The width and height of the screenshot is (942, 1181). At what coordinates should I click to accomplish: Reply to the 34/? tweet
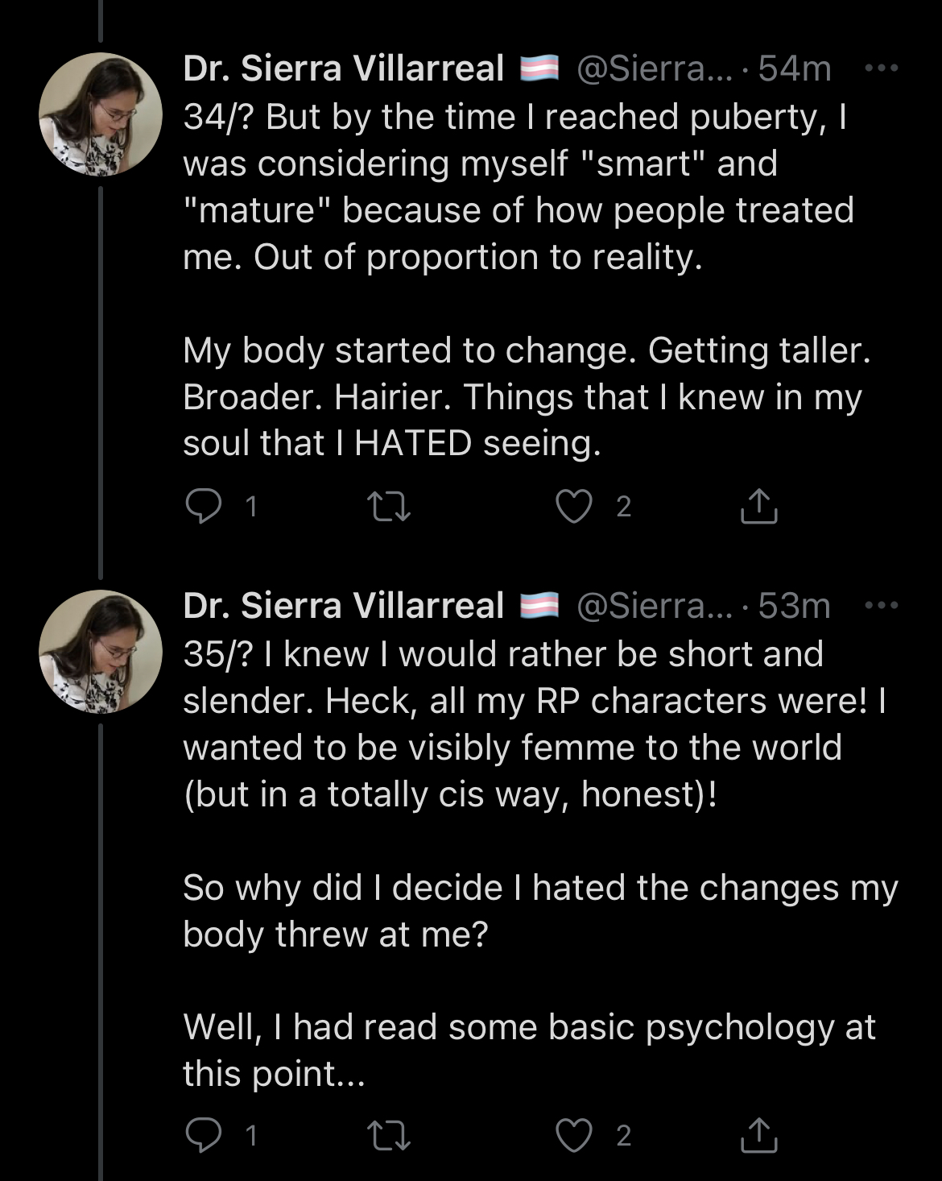click(204, 507)
